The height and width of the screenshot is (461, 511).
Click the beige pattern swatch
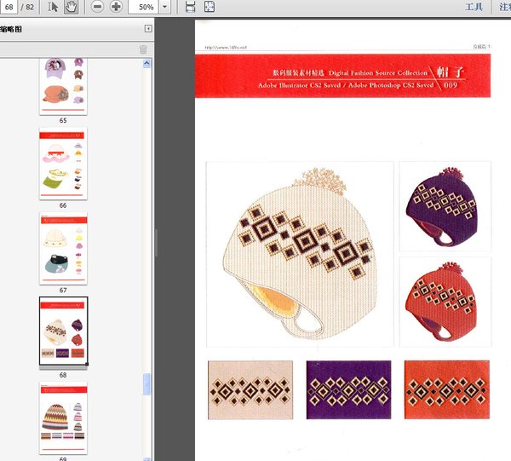coord(250,390)
